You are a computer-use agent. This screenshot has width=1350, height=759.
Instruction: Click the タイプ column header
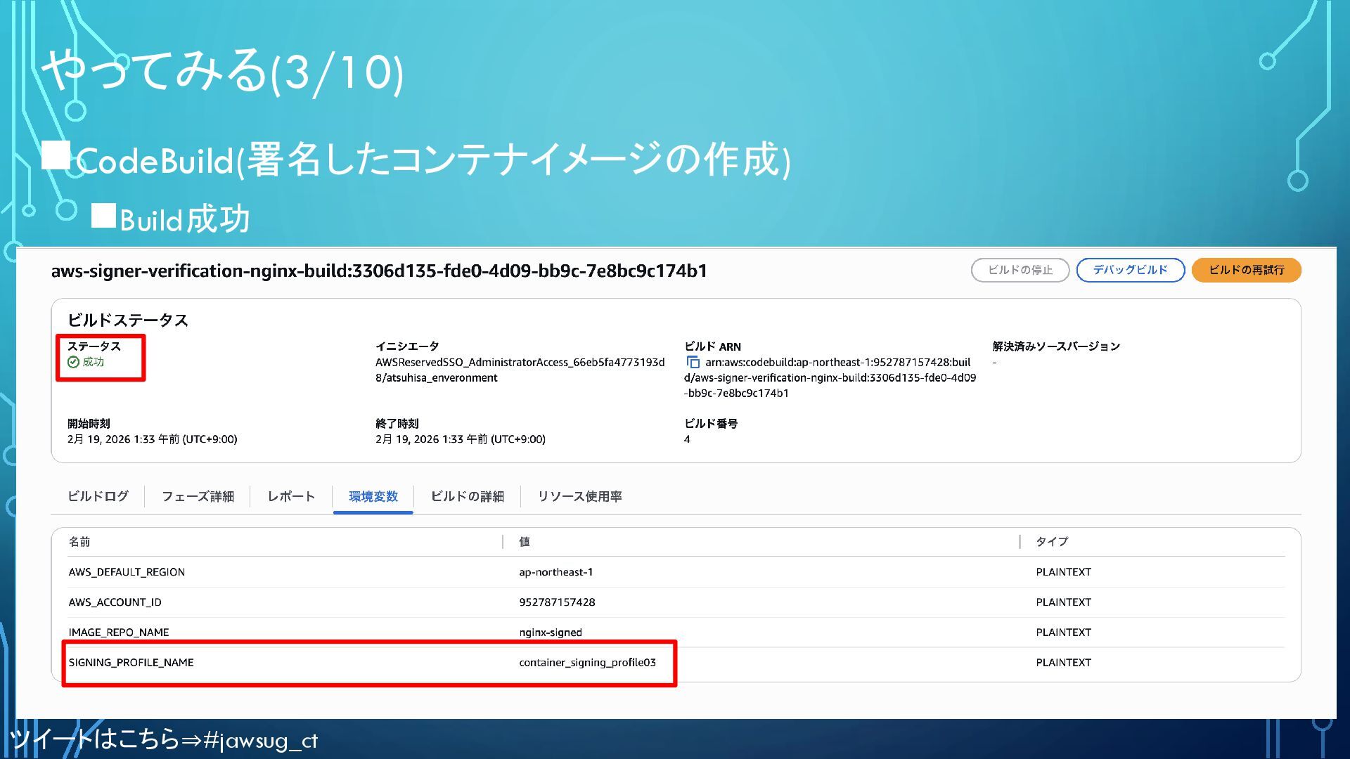(1051, 542)
